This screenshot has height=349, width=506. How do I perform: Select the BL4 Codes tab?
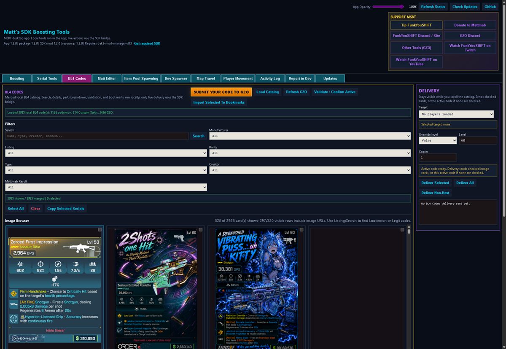coord(77,78)
